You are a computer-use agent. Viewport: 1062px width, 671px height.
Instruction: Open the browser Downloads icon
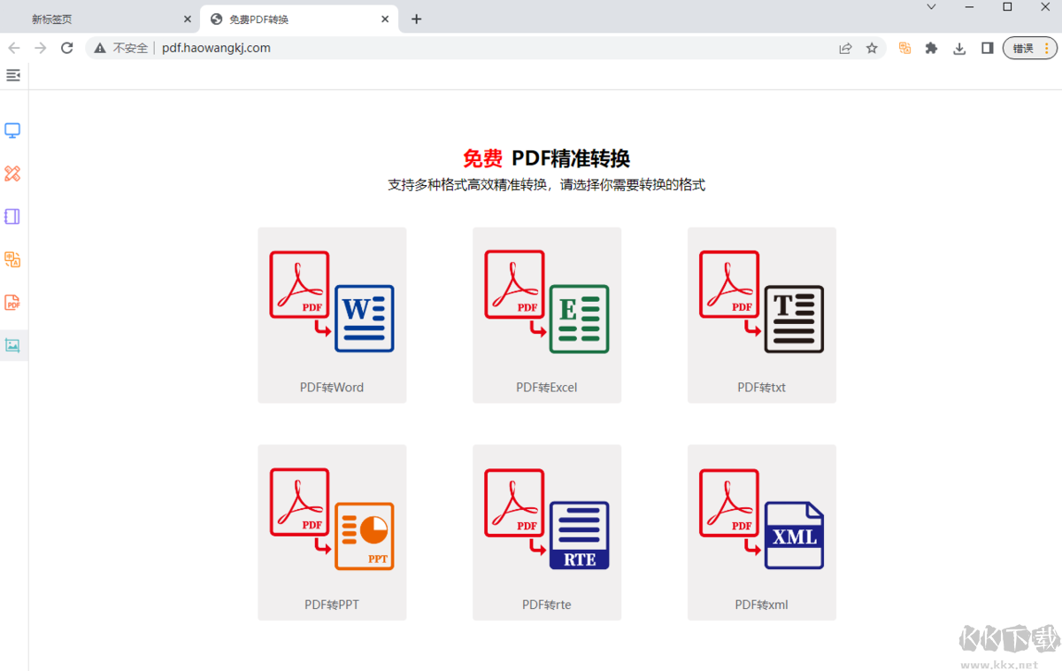pyautogui.click(x=959, y=48)
